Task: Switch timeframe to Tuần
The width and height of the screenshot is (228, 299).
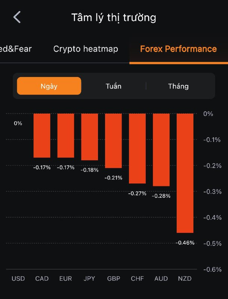Action: click(x=113, y=86)
